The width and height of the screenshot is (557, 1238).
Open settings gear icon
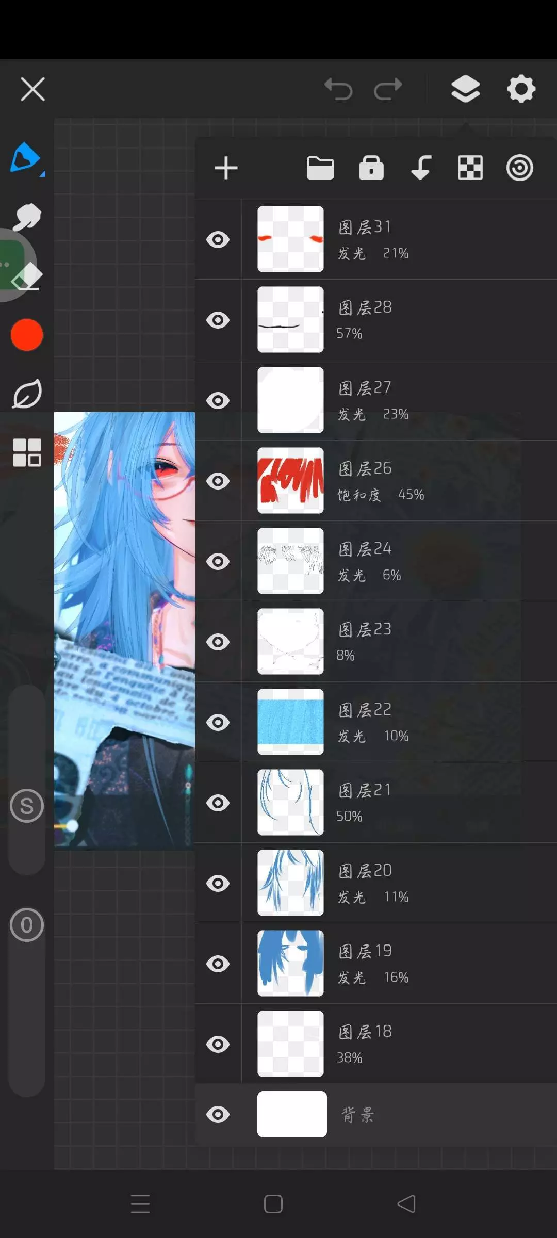point(521,89)
